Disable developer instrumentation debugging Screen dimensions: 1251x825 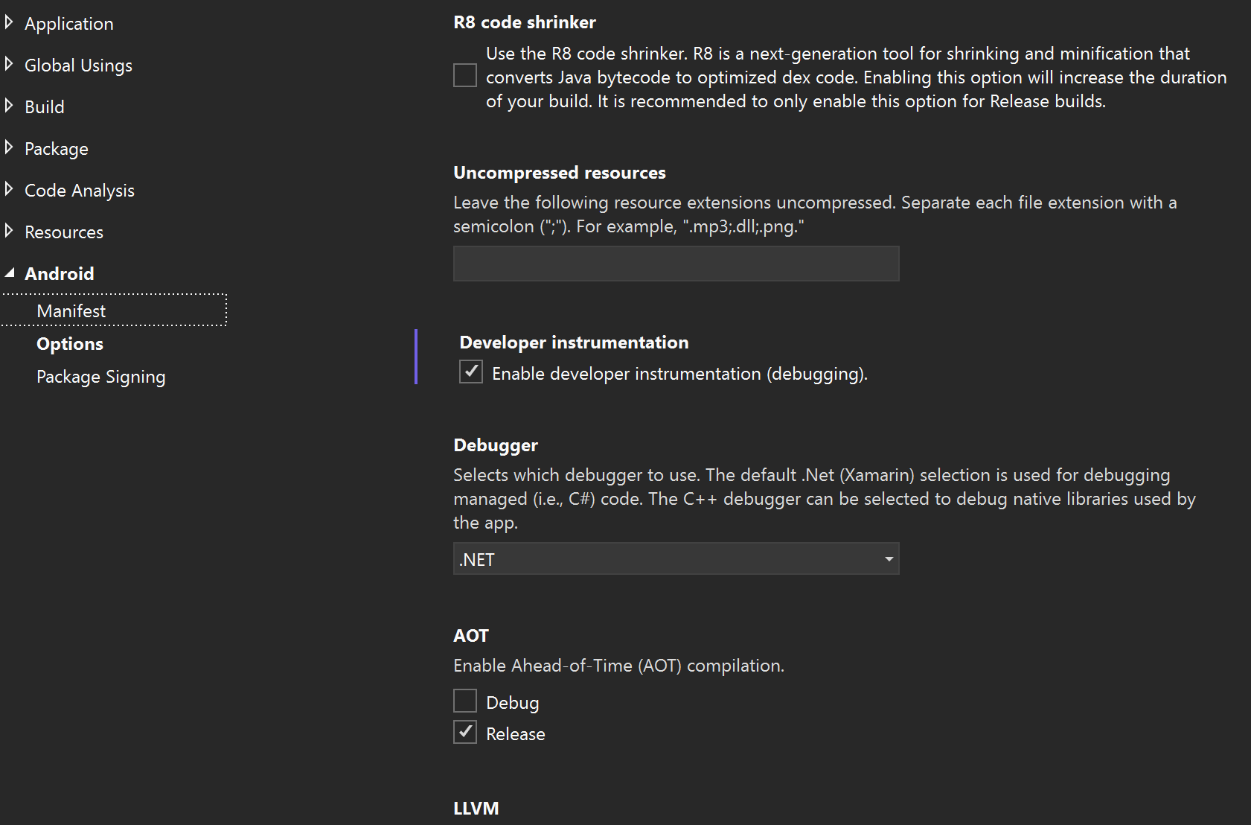click(470, 372)
